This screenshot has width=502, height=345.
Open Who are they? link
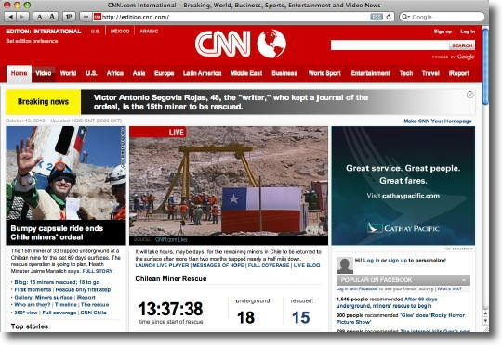(x=33, y=305)
